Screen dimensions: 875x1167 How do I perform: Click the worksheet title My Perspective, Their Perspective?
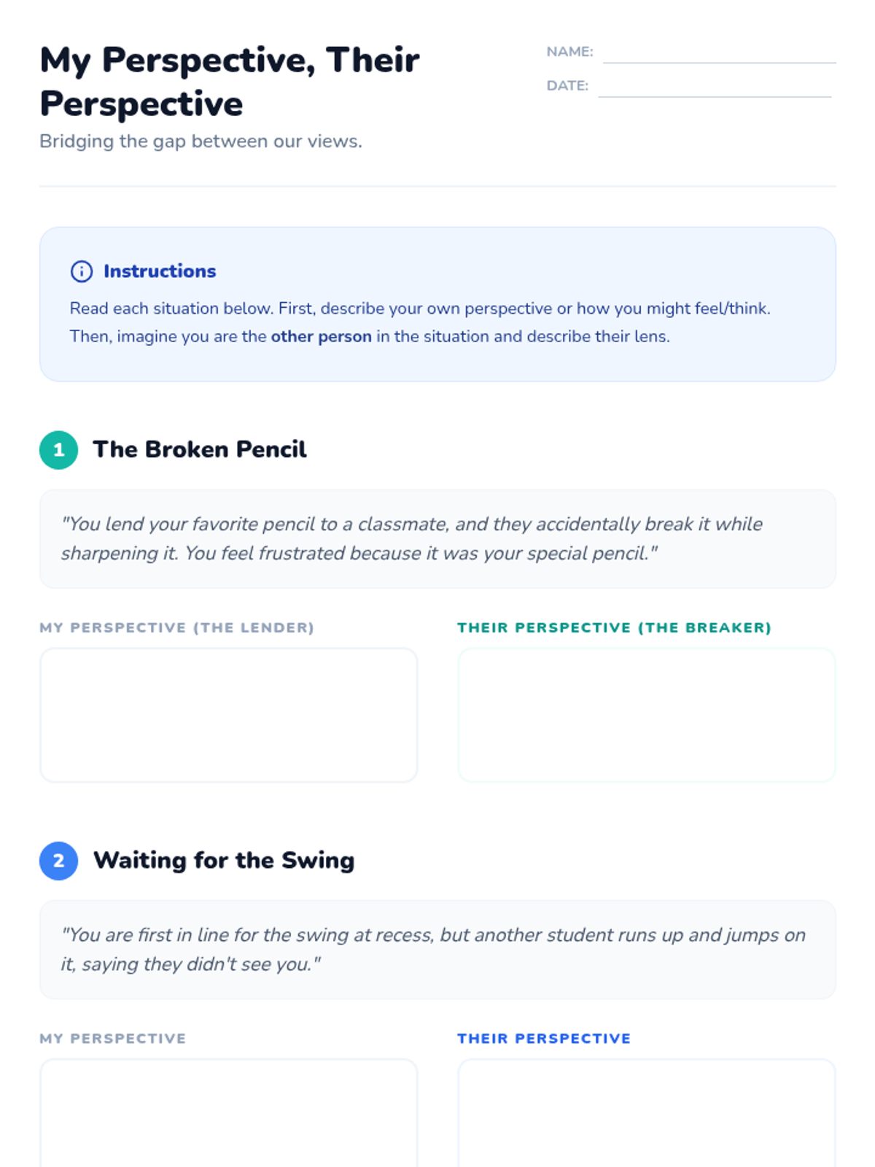(229, 81)
